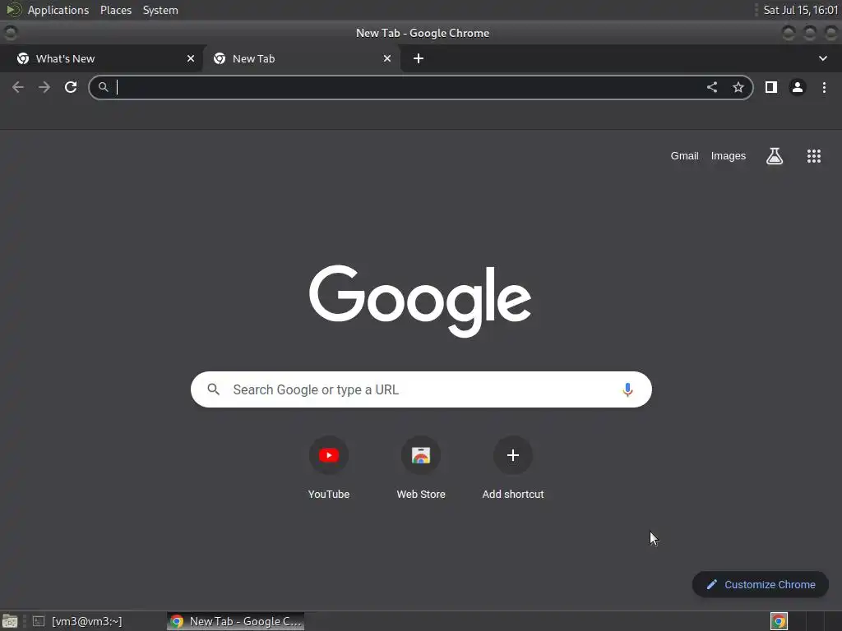Open the side panel icon
842x631 pixels.
(771, 87)
